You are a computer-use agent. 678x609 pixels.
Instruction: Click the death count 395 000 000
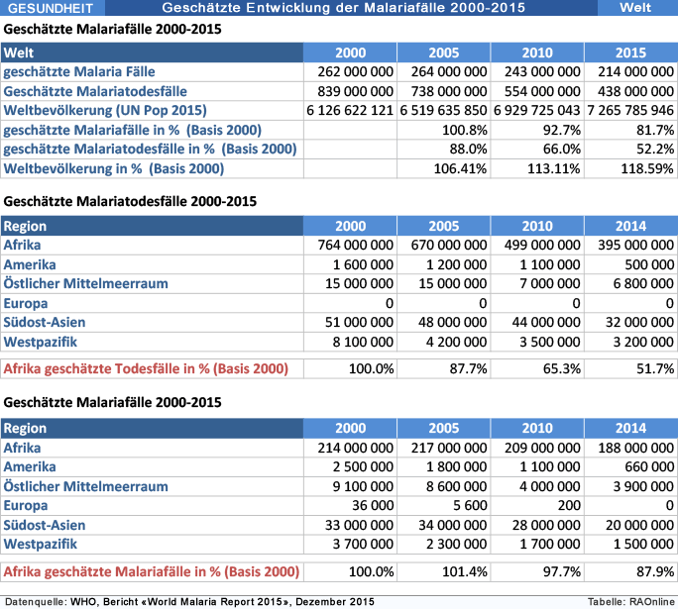pos(635,245)
